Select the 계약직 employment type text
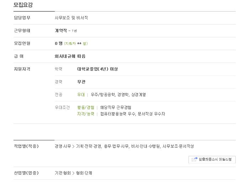 (x=60, y=31)
